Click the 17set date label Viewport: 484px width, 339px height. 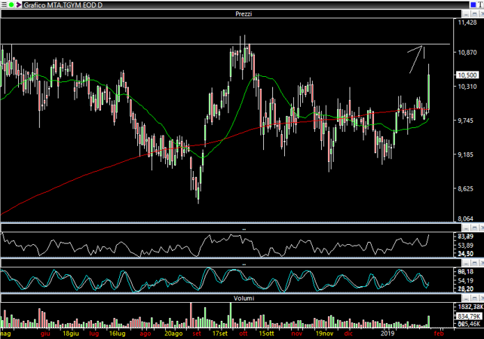pos(220,334)
